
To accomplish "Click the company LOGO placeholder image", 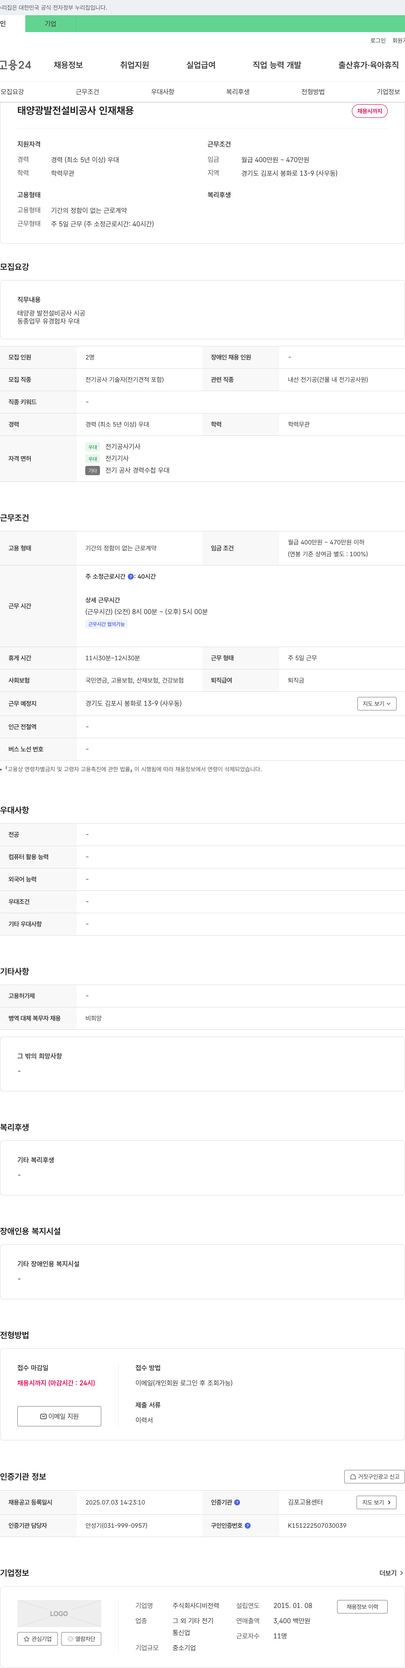I will (x=59, y=1614).
